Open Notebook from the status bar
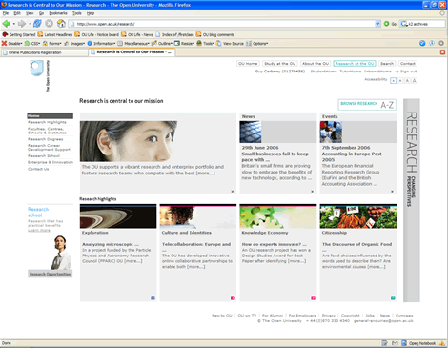 [418, 343]
